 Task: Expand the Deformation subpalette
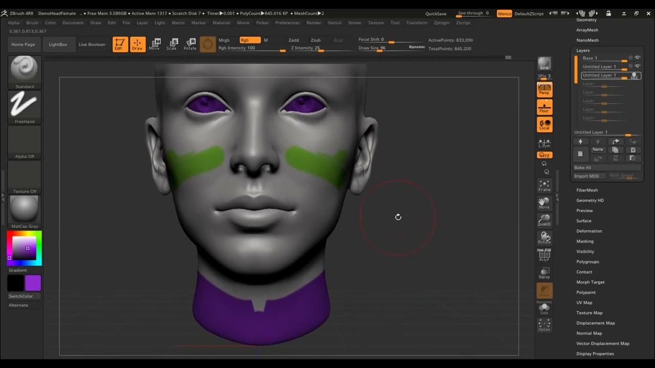tap(589, 231)
